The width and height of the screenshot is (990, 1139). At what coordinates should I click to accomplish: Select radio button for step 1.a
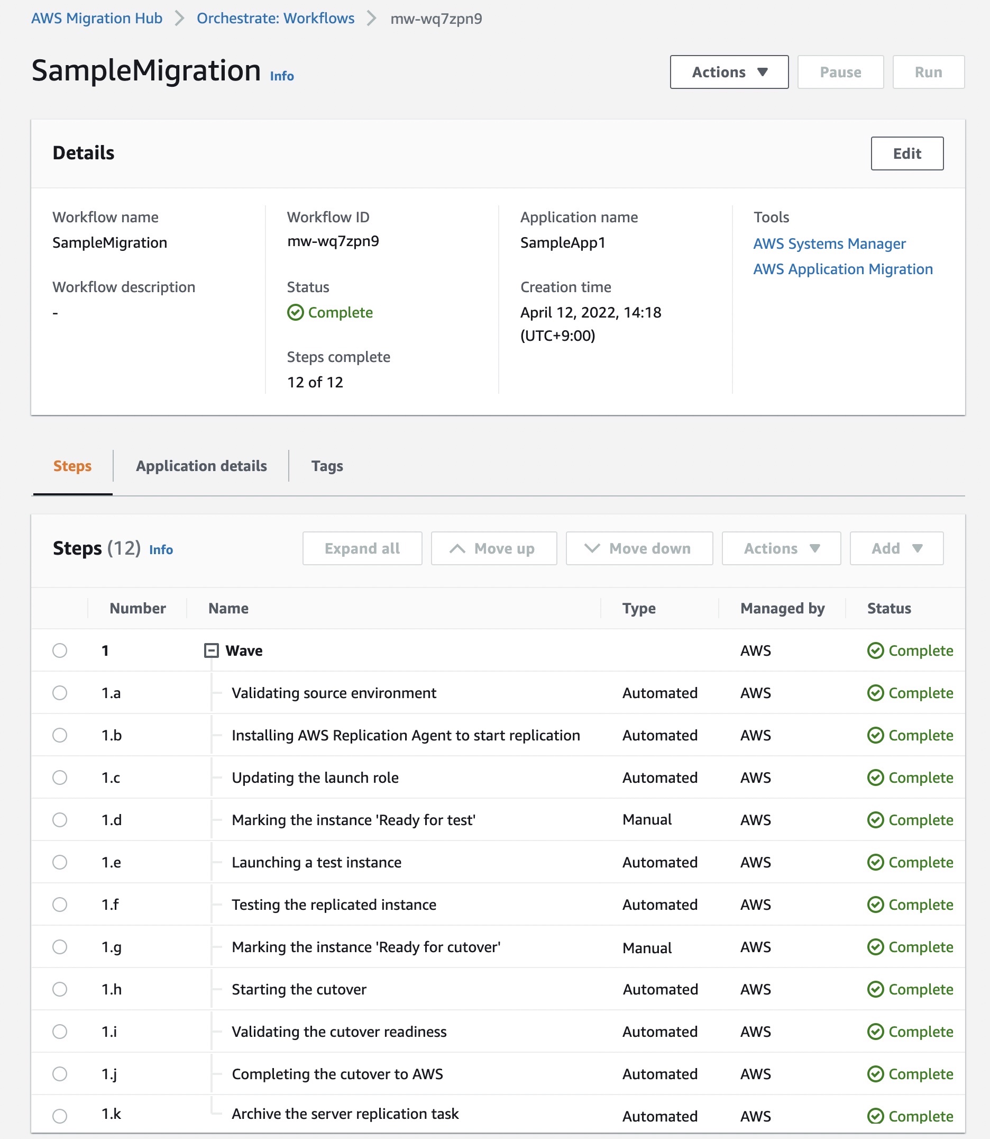(60, 693)
